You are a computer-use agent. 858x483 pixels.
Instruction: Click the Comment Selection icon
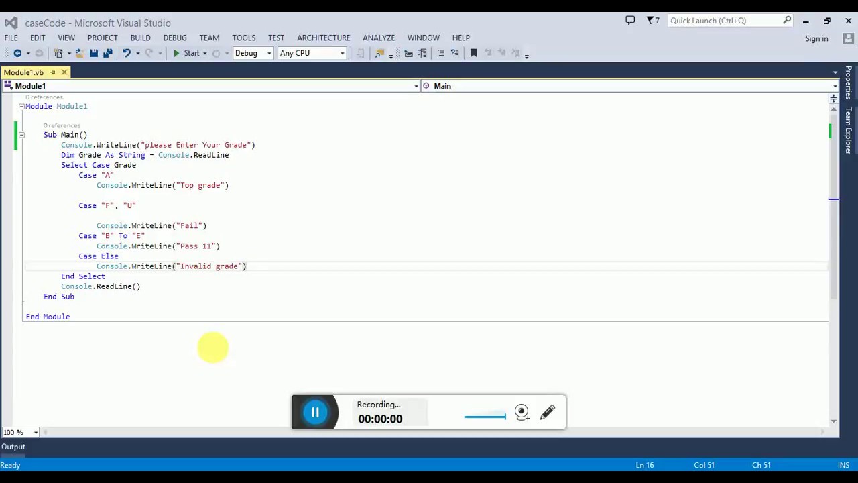coord(441,53)
